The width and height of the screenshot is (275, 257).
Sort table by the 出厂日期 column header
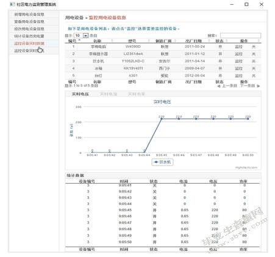tap(193, 41)
